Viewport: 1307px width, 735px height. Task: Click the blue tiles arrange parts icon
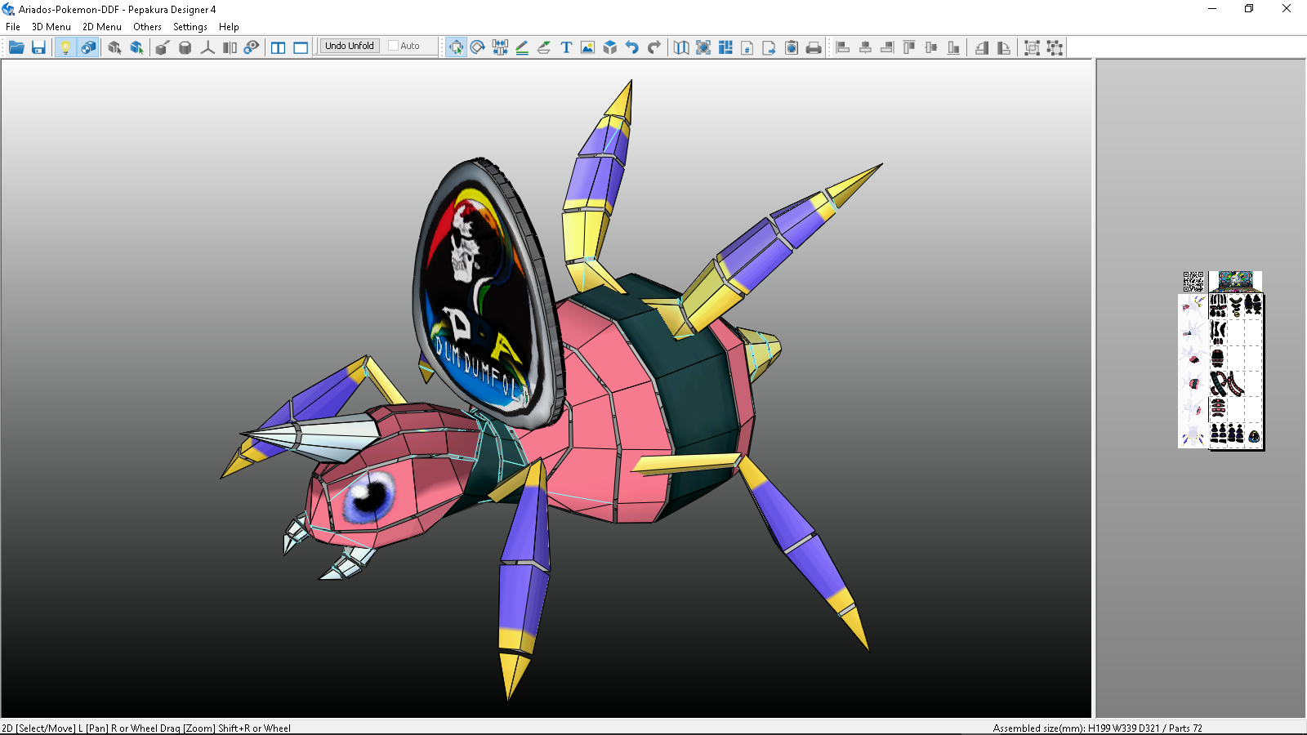(x=725, y=47)
